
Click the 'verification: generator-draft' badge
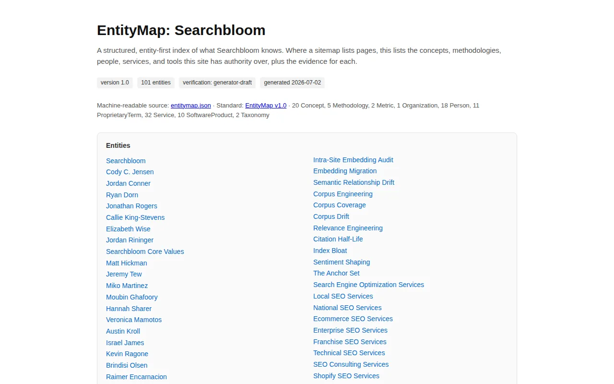click(x=217, y=83)
